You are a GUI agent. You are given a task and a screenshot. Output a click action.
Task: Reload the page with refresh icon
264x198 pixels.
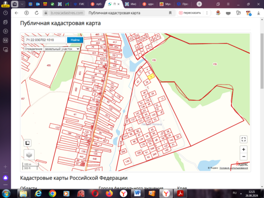point(36,13)
